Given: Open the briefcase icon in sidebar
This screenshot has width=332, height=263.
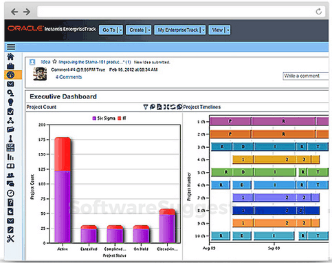Looking at the screenshot, I should (10, 66).
